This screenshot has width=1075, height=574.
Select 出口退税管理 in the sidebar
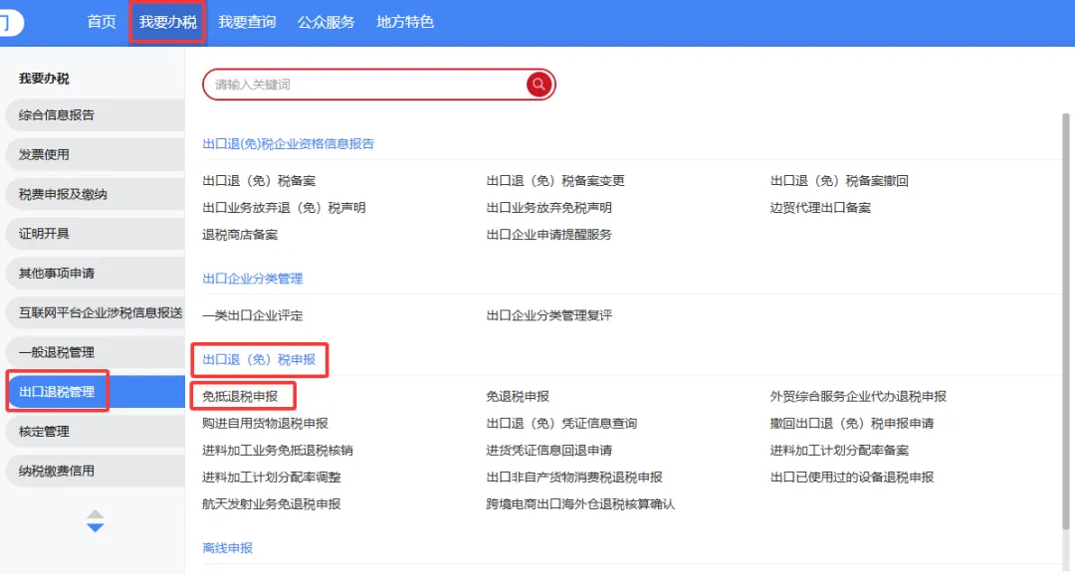(57, 392)
